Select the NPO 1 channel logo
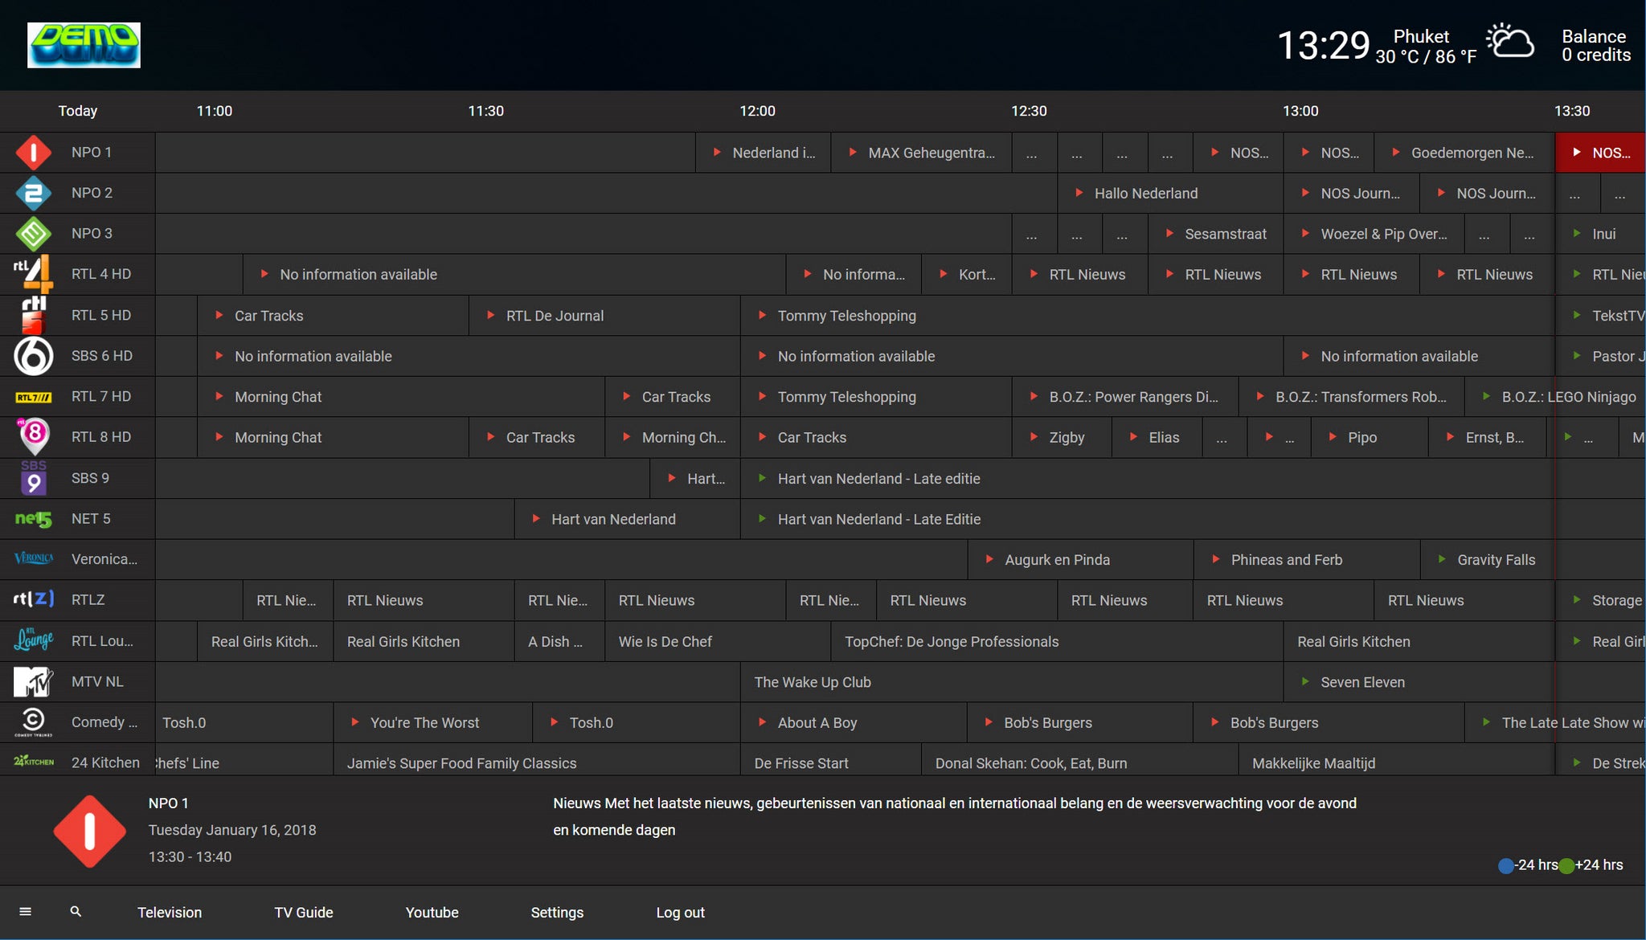The height and width of the screenshot is (940, 1646). point(33,153)
